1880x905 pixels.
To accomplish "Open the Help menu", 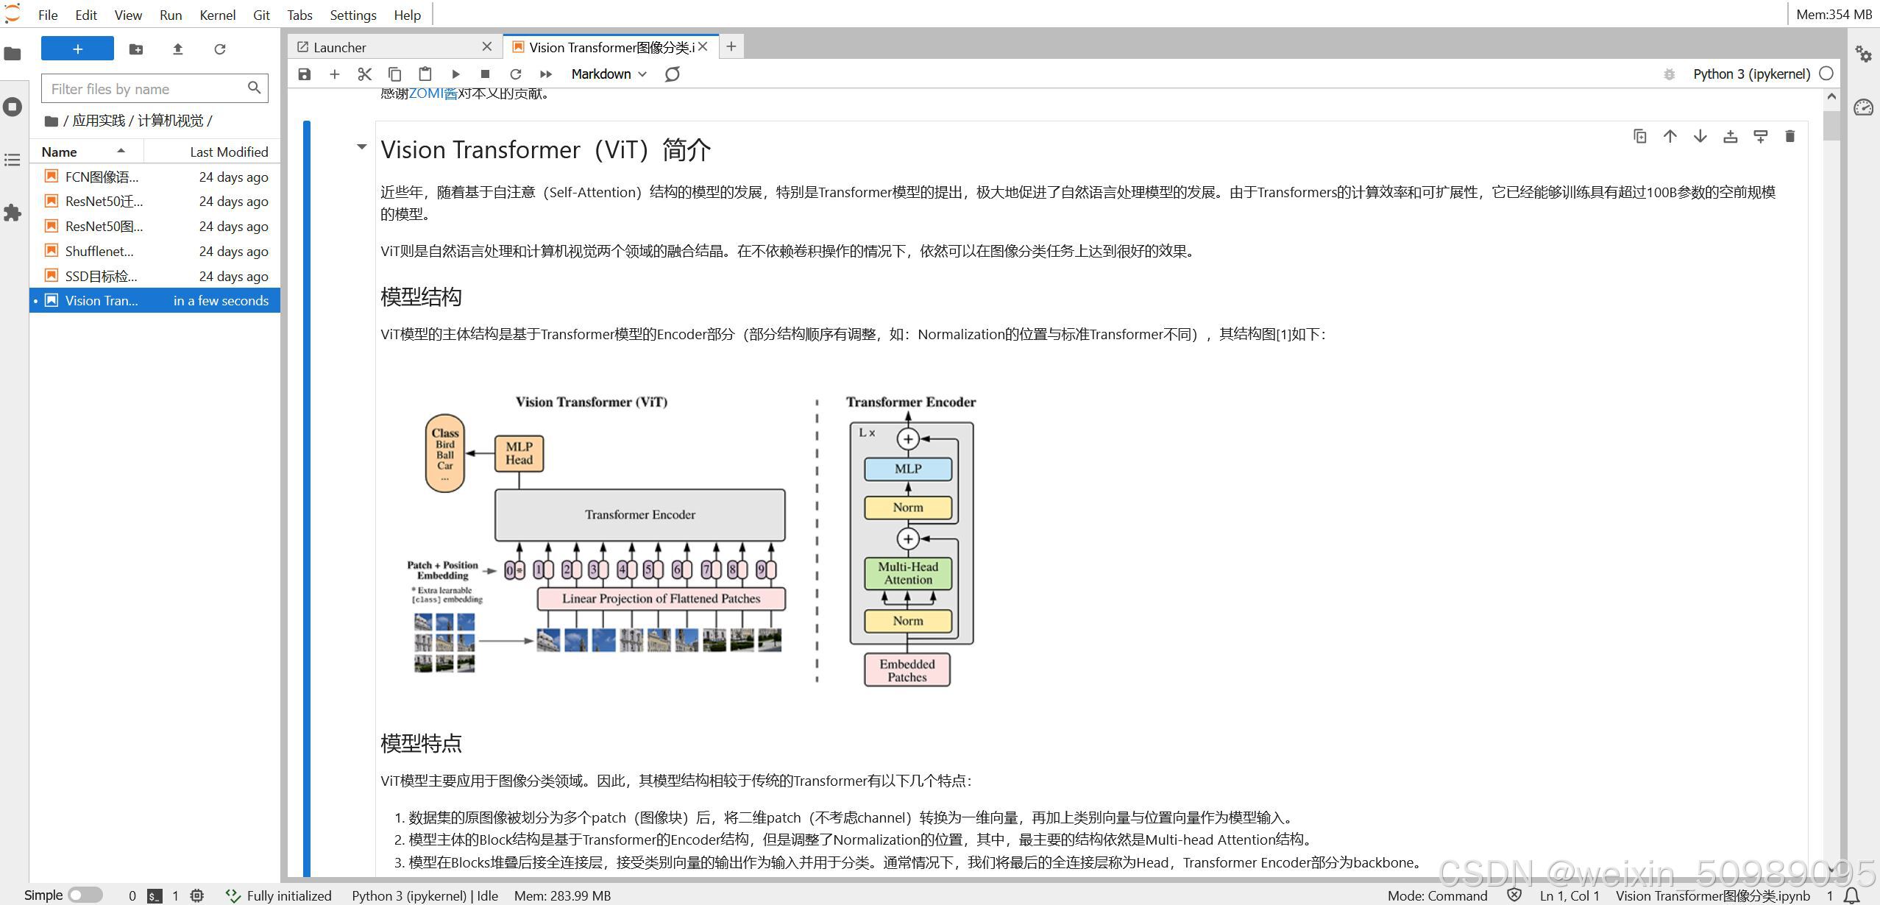I will pyautogui.click(x=407, y=15).
